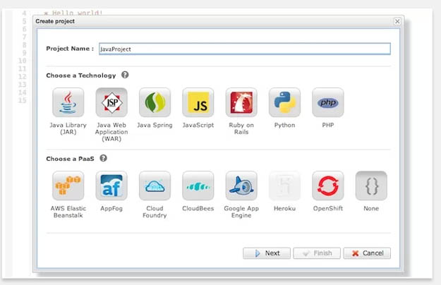Select AWS Elastic Beanstalk PaaS
The height and width of the screenshot is (285, 441).
click(x=68, y=186)
